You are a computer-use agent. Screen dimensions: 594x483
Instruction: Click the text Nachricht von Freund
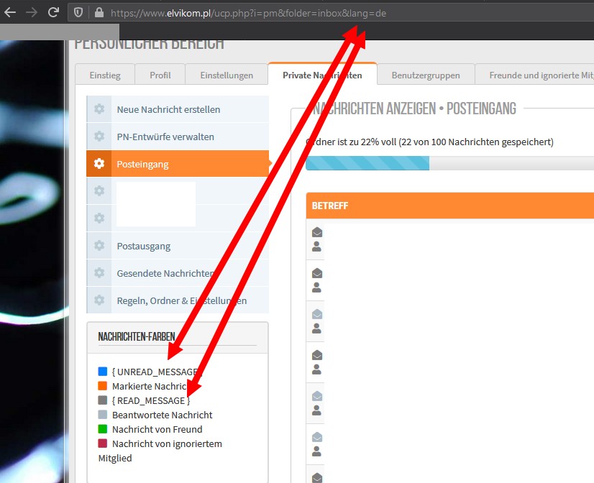157,429
